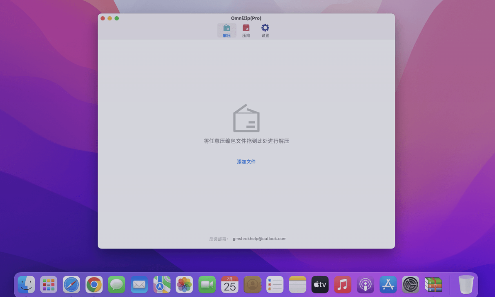Switch to the 压缩 (Compress) tab
495x297 pixels.
click(x=246, y=30)
